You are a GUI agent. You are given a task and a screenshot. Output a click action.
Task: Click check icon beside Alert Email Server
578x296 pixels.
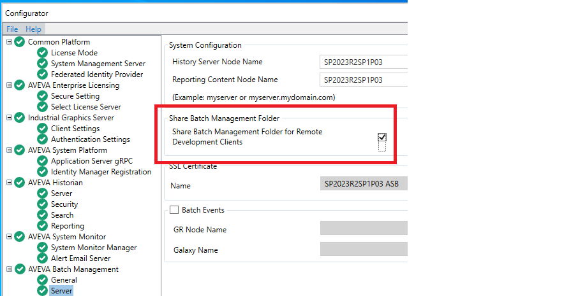(x=42, y=258)
